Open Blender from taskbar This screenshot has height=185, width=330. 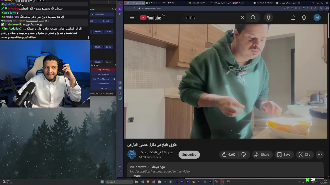pos(193,182)
